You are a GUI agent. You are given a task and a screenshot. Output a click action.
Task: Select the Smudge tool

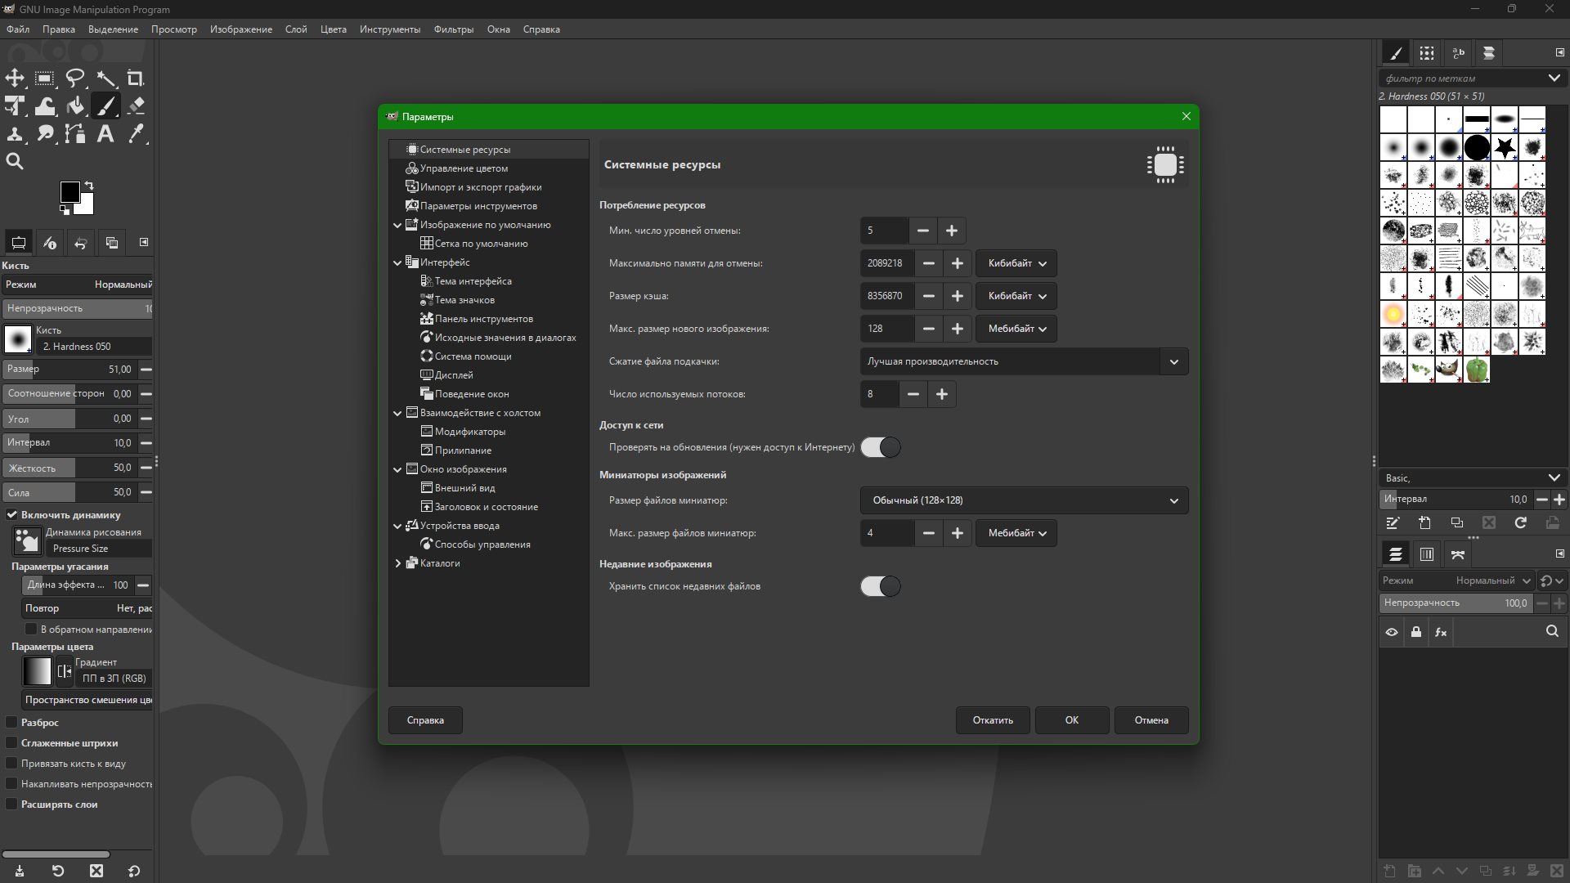point(45,133)
